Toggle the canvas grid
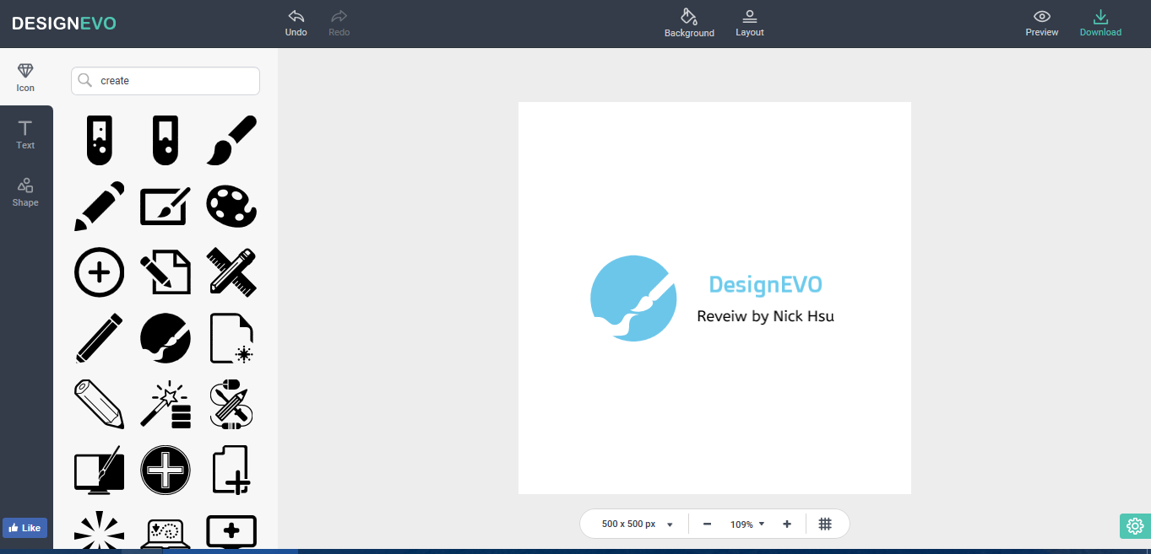The image size is (1151, 554). click(x=825, y=524)
